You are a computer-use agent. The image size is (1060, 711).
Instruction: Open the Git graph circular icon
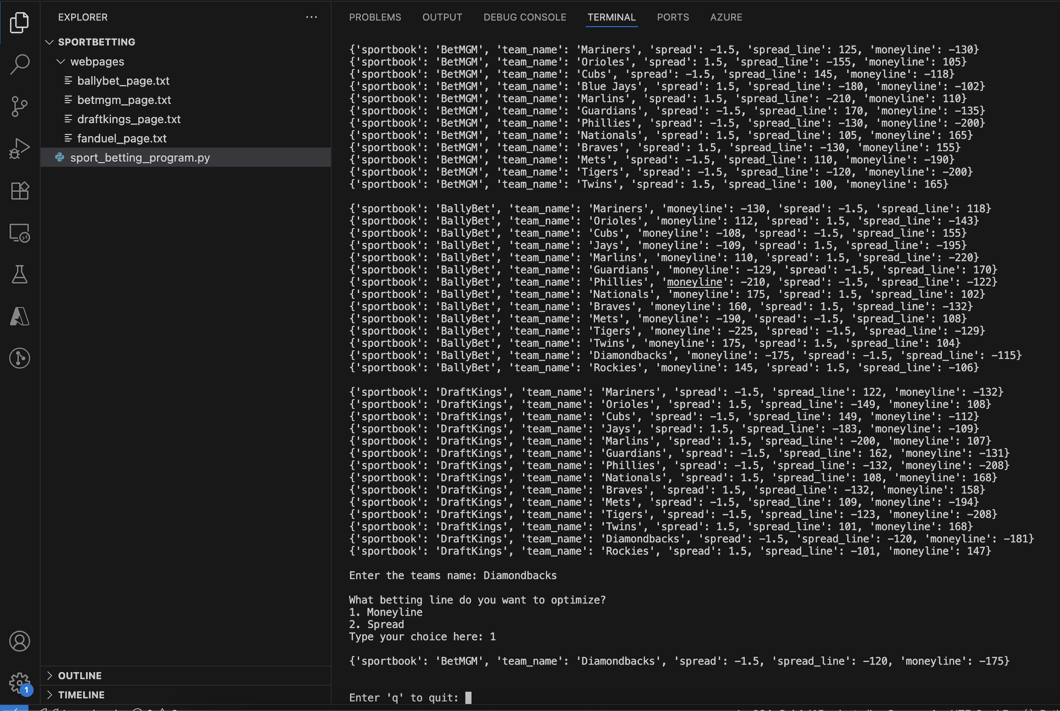(x=19, y=358)
